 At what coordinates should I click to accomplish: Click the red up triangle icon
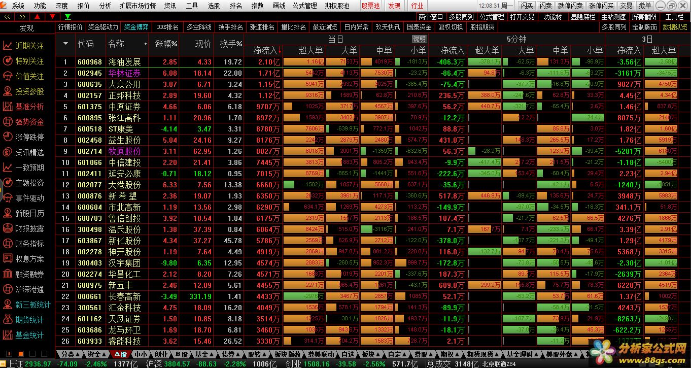coord(37,17)
